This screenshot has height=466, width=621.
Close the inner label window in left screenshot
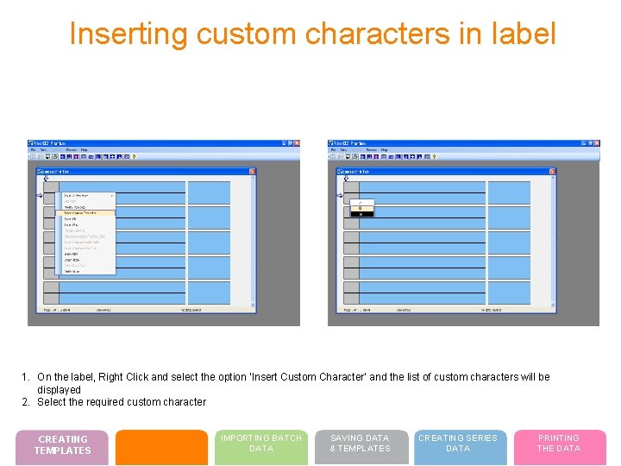(x=252, y=172)
